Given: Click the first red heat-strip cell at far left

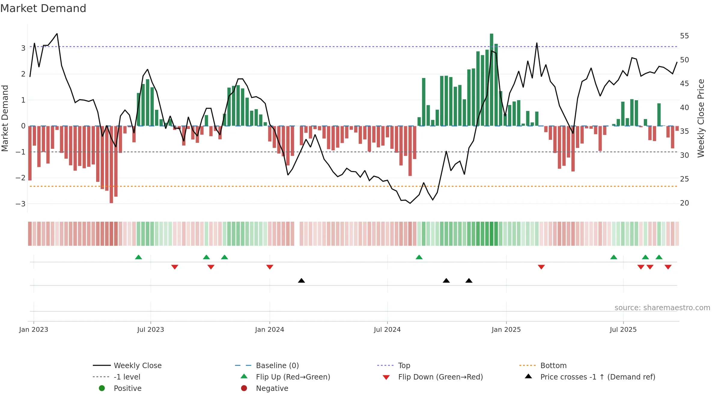Looking at the screenshot, I should coord(30,234).
